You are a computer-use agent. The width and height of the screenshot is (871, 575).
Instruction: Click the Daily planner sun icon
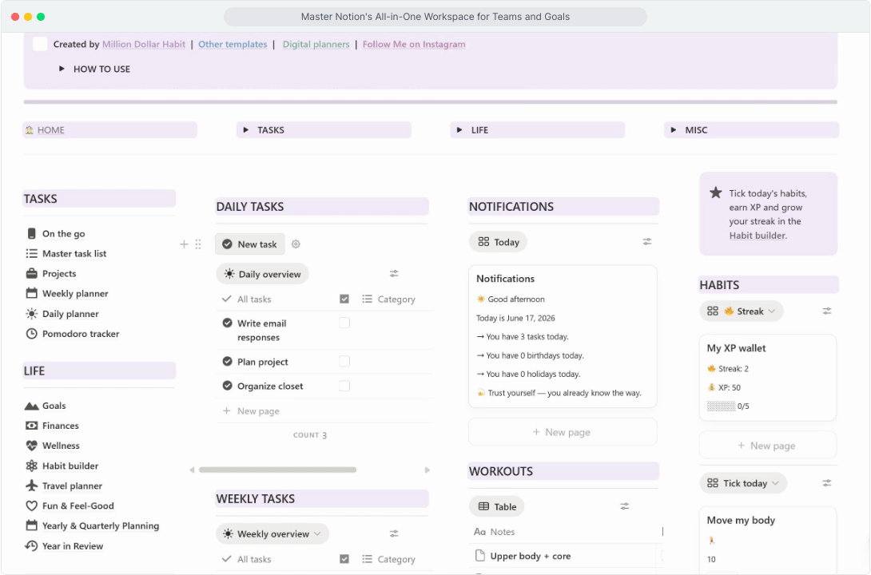[32, 314]
